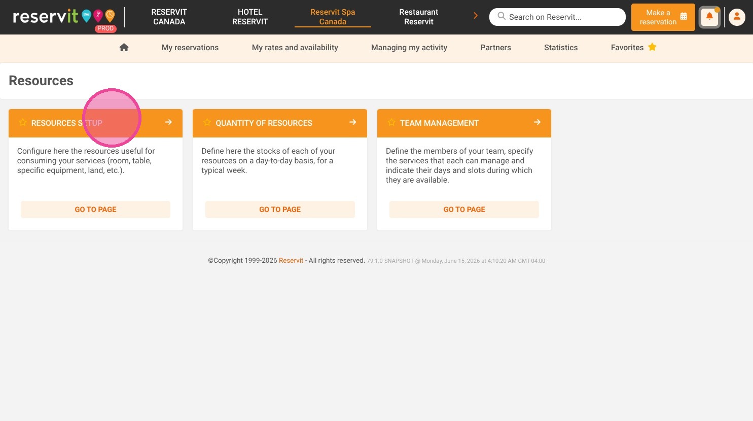This screenshot has height=421, width=753.
Task: Click the Reservit logo
Action: coord(64,17)
